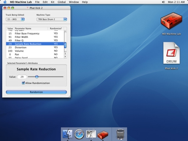Open the Help menu
The height and width of the screenshot is (141, 188).
pyautogui.click(x=85, y=2)
